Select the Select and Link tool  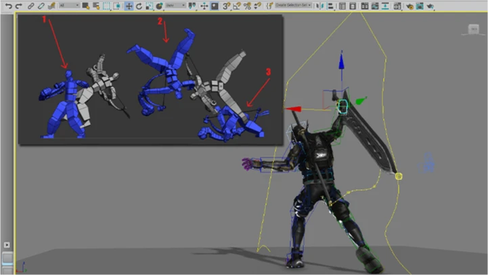(x=30, y=6)
